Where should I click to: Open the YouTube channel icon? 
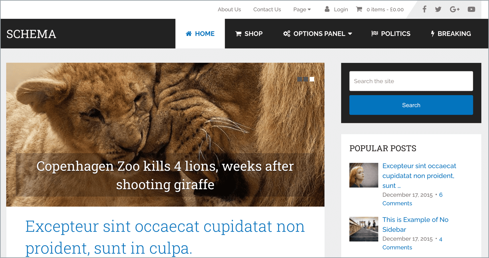coord(472,9)
